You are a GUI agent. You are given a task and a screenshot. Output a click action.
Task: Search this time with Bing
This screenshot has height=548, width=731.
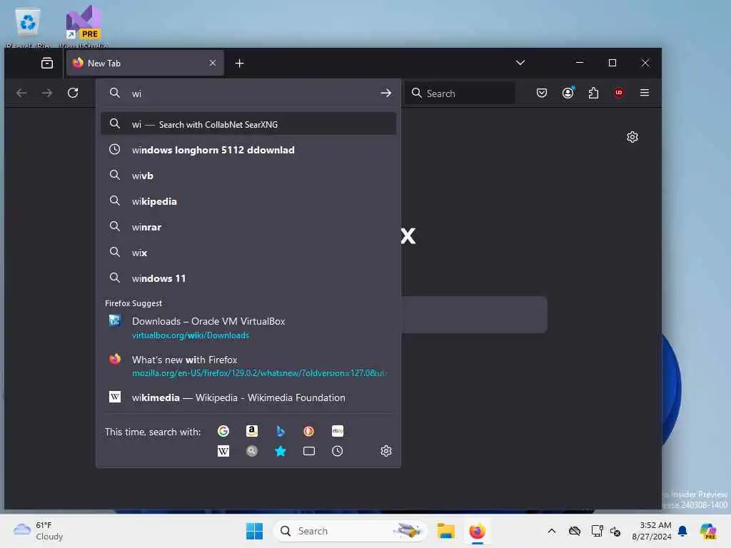[x=280, y=431]
